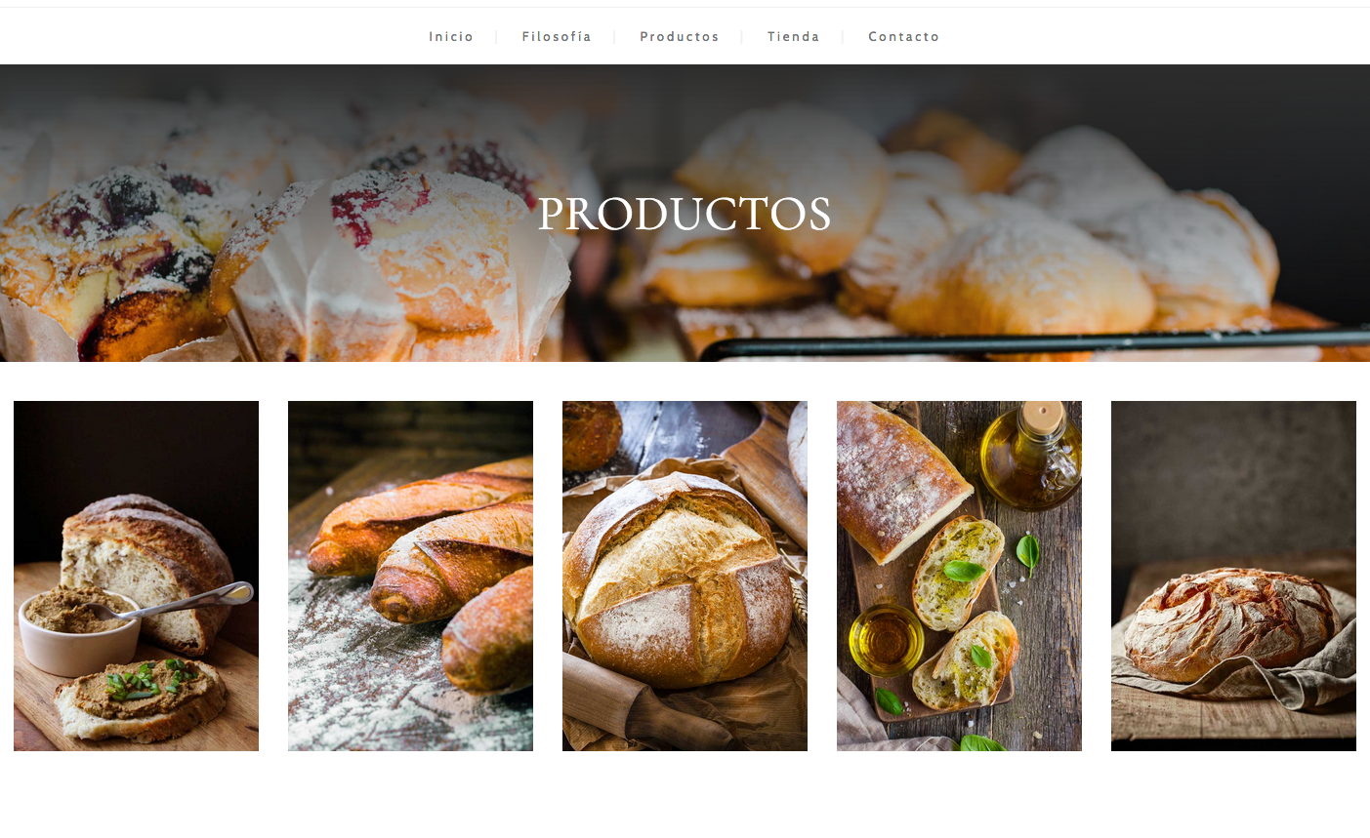This screenshot has width=1370, height=838.
Task: Click the white pâté ramekin in the first photo
Action: [78, 632]
